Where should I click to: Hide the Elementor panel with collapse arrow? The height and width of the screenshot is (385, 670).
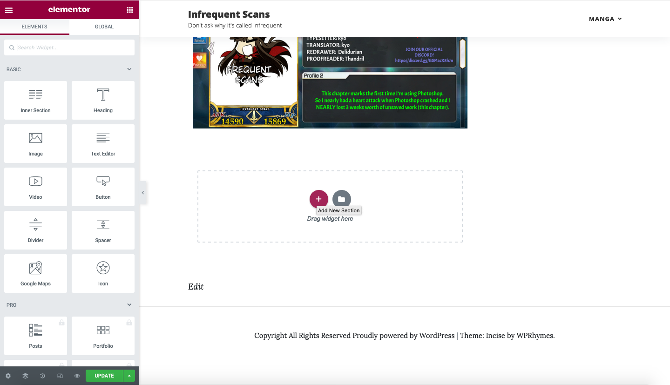tap(143, 193)
